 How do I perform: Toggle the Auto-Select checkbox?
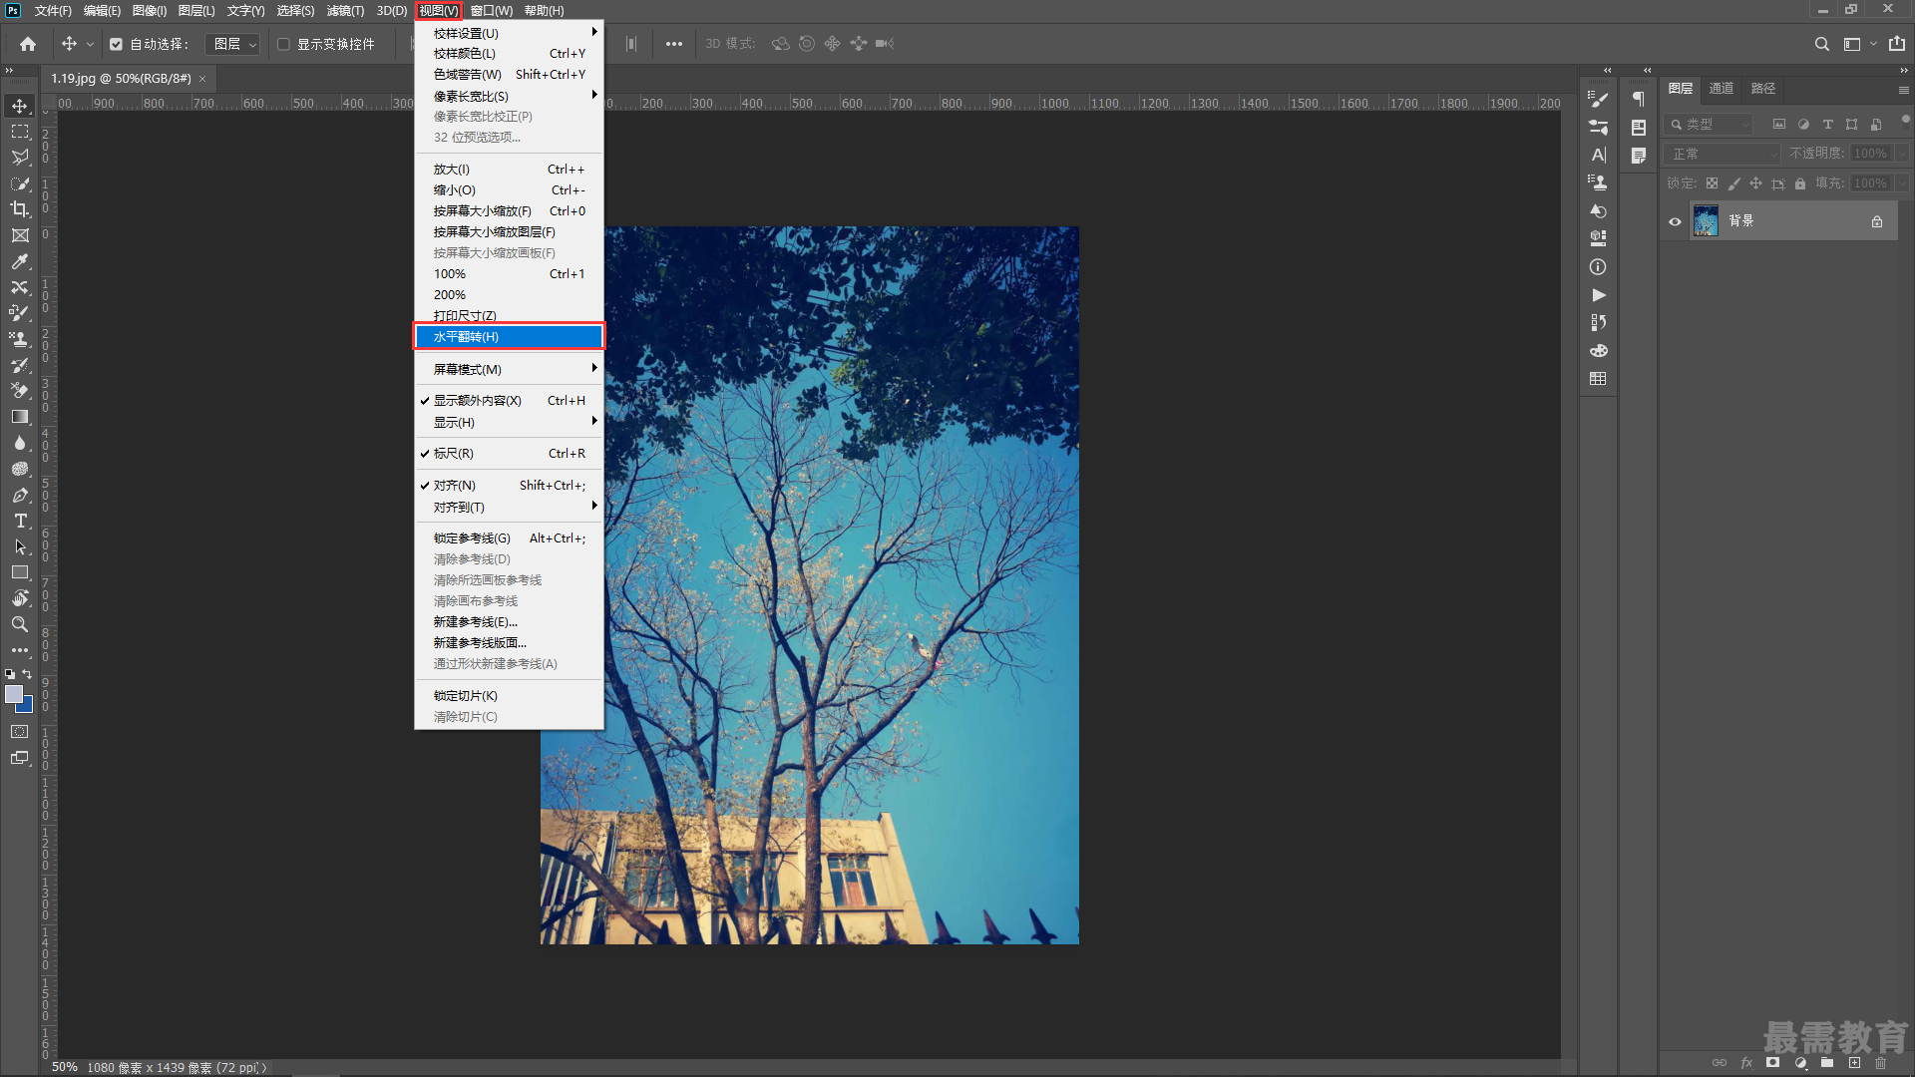coord(116,44)
